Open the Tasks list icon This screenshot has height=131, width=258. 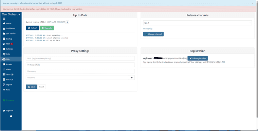click(x=4, y=74)
